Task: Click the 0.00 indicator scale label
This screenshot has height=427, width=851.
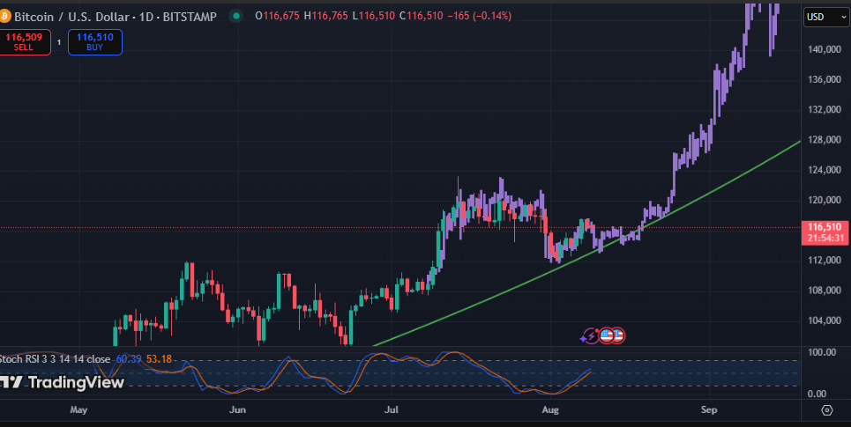Action: click(817, 394)
